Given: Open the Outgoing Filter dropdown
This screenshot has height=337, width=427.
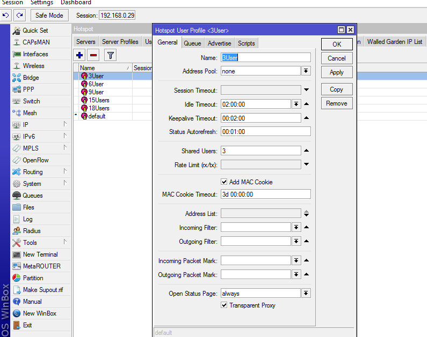Looking at the screenshot, I should click(x=296, y=241).
